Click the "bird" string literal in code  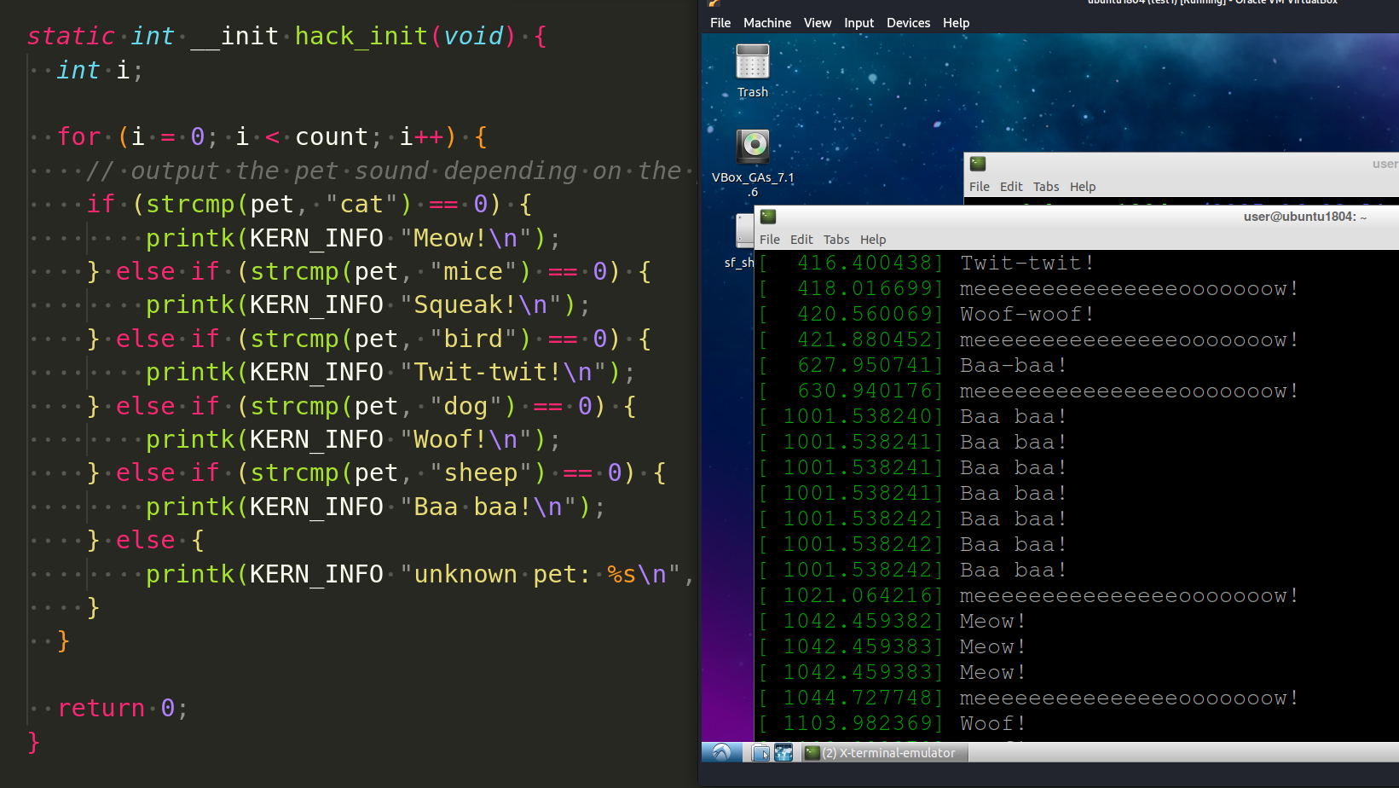(x=473, y=339)
